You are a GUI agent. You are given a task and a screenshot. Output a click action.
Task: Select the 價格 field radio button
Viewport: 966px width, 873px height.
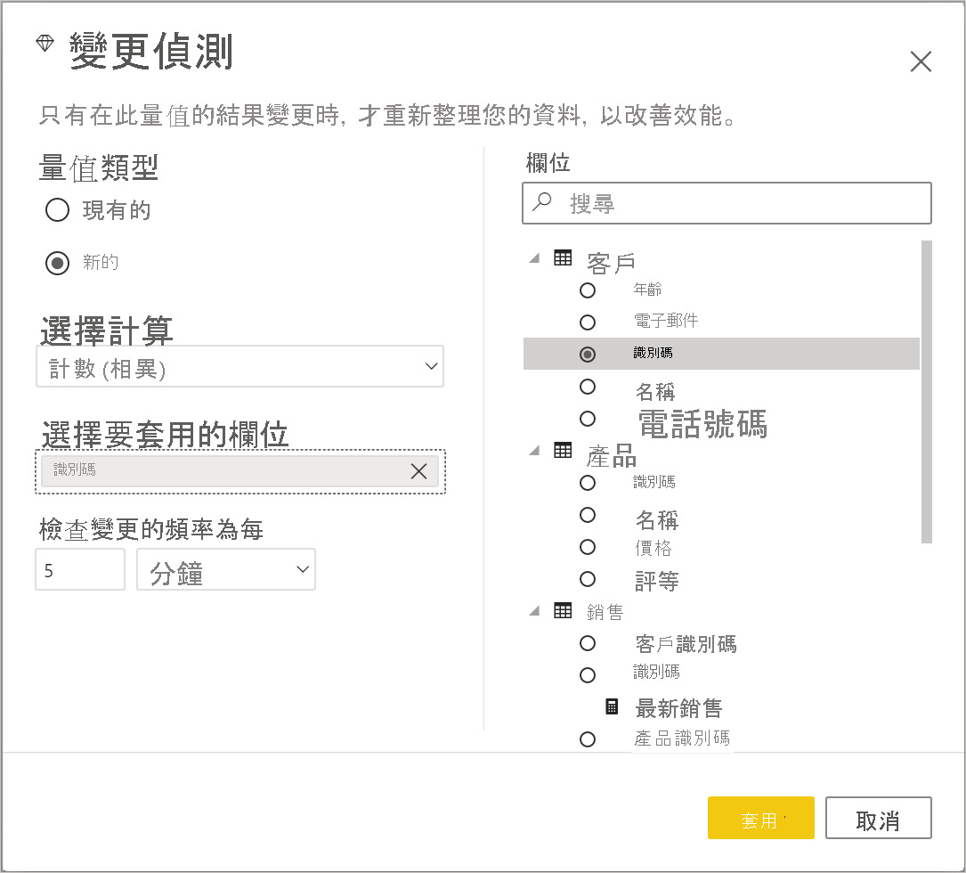click(588, 547)
